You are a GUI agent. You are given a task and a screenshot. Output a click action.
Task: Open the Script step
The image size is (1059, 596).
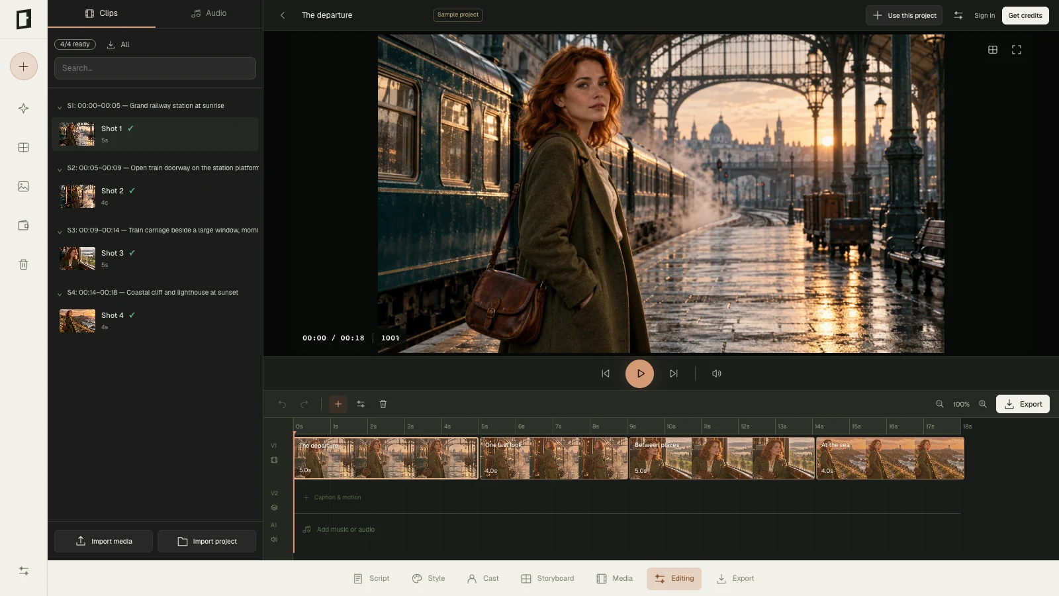(371, 579)
